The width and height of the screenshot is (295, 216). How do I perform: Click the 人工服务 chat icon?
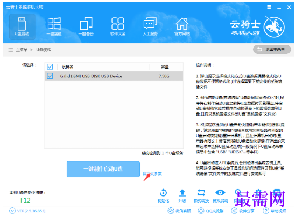point(150,26)
